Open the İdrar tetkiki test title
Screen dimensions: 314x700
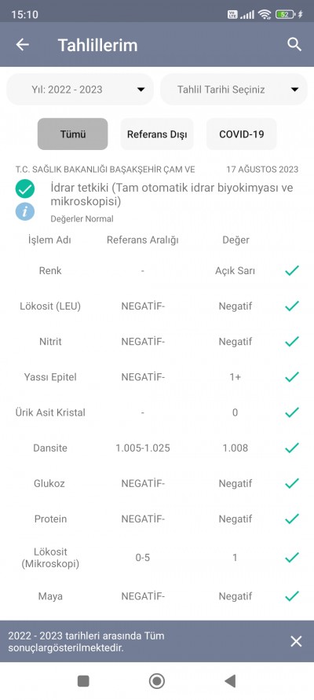172,195
